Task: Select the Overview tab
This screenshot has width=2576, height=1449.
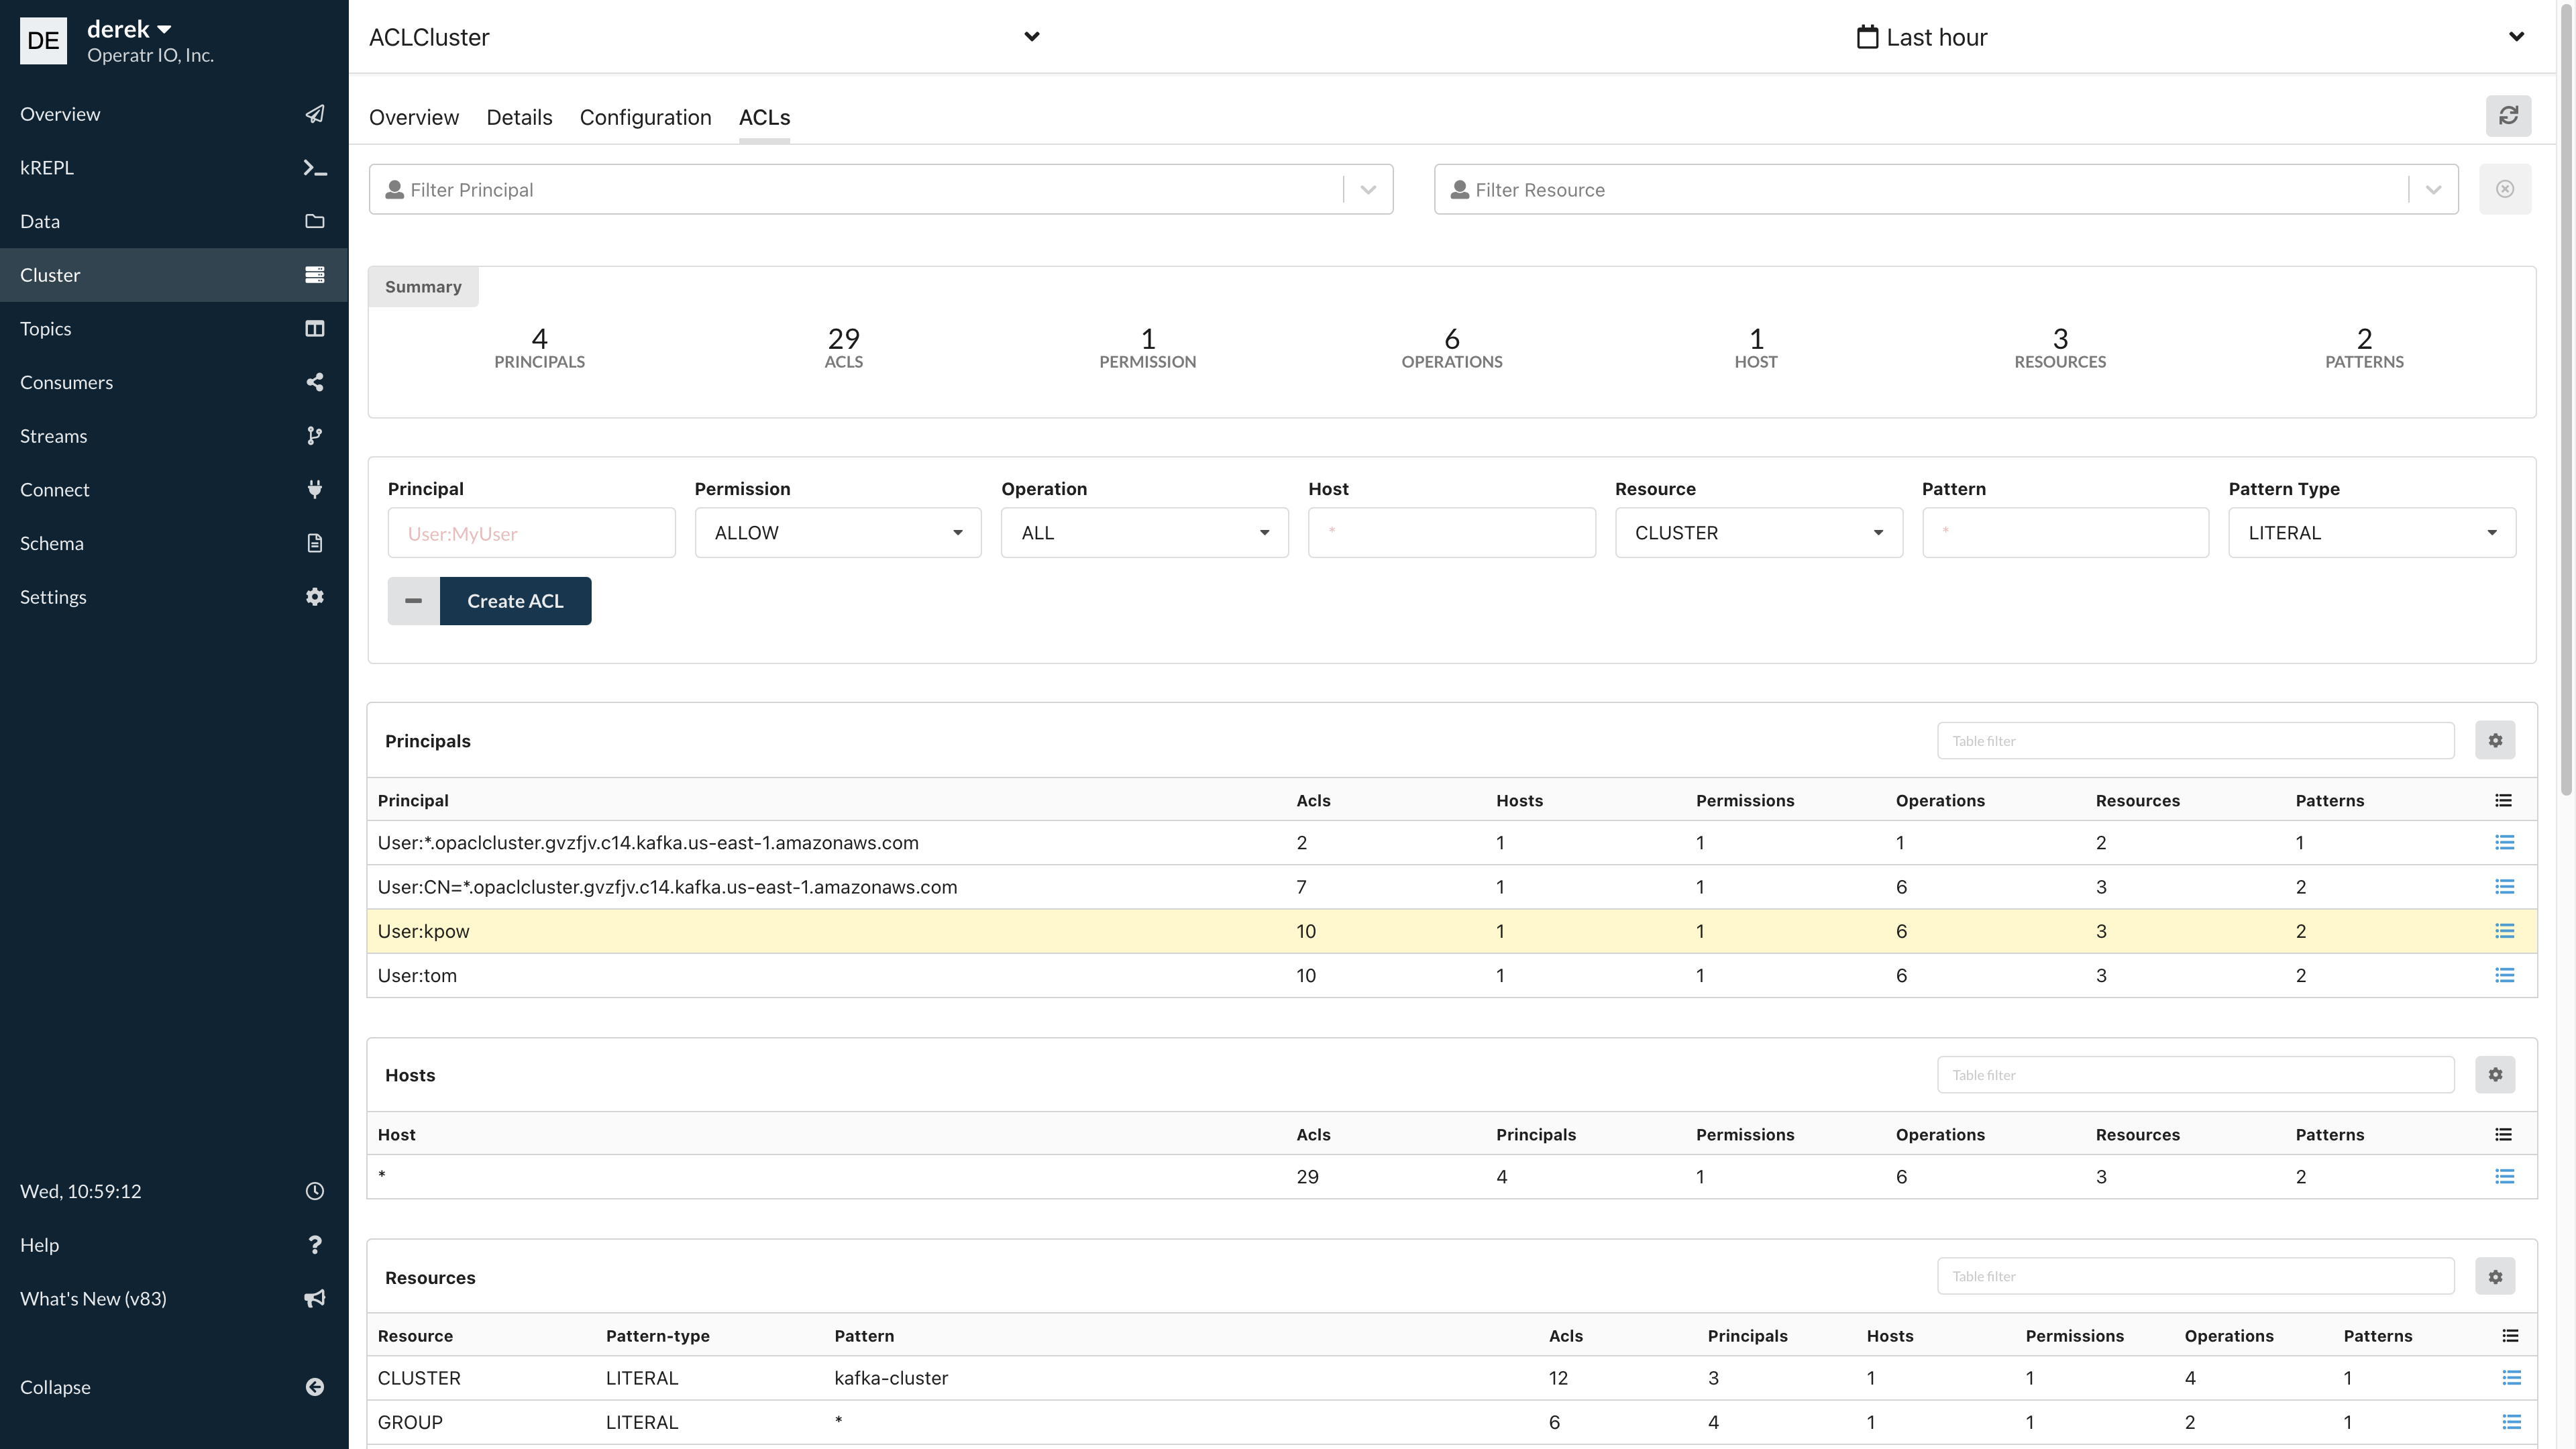Action: click(x=413, y=117)
